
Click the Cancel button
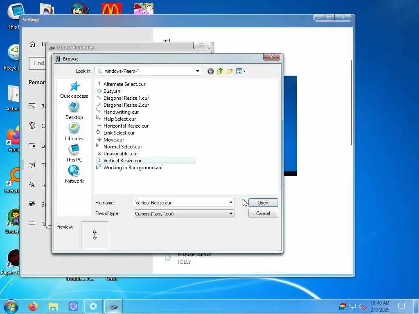click(x=263, y=213)
